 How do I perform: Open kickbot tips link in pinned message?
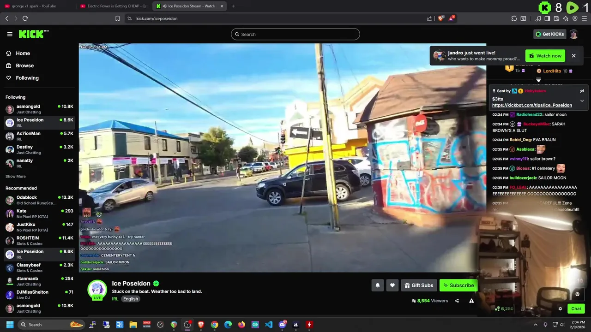click(x=532, y=105)
